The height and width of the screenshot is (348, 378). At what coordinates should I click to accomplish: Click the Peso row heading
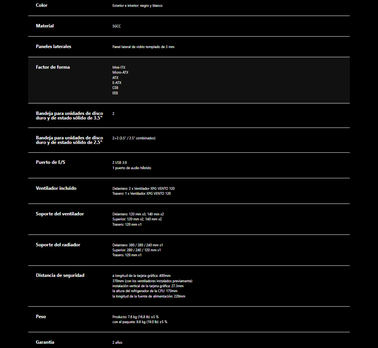pyautogui.click(x=41, y=317)
